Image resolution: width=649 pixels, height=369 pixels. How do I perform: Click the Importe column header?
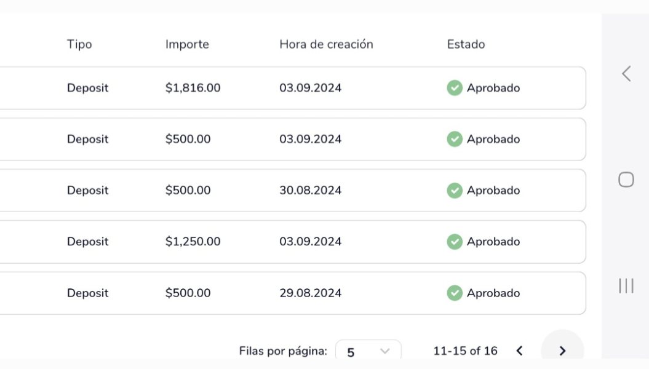187,44
